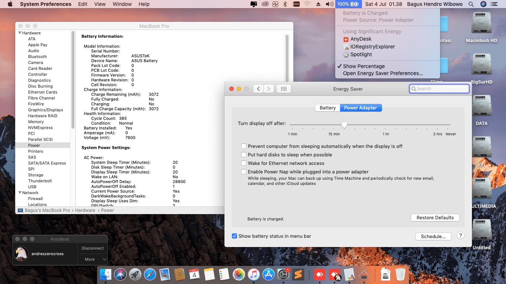This screenshot has height=284, width=506.
Task: Collapse the Network tree section
Action: pos(20,193)
